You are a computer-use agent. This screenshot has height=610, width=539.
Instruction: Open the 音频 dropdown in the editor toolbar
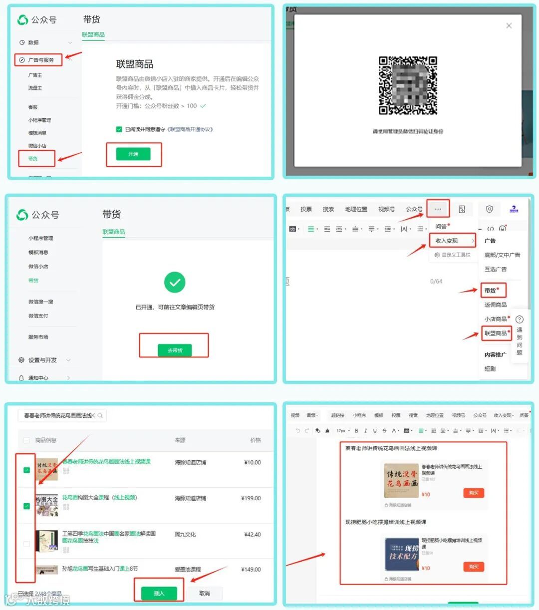click(312, 415)
